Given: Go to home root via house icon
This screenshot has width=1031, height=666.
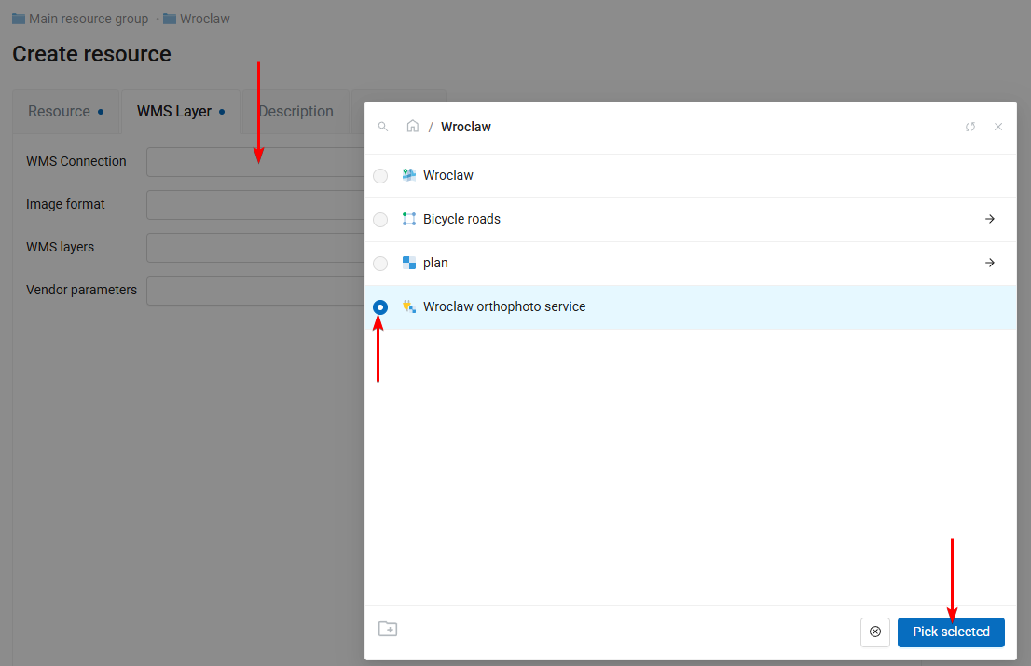Looking at the screenshot, I should 412,127.
